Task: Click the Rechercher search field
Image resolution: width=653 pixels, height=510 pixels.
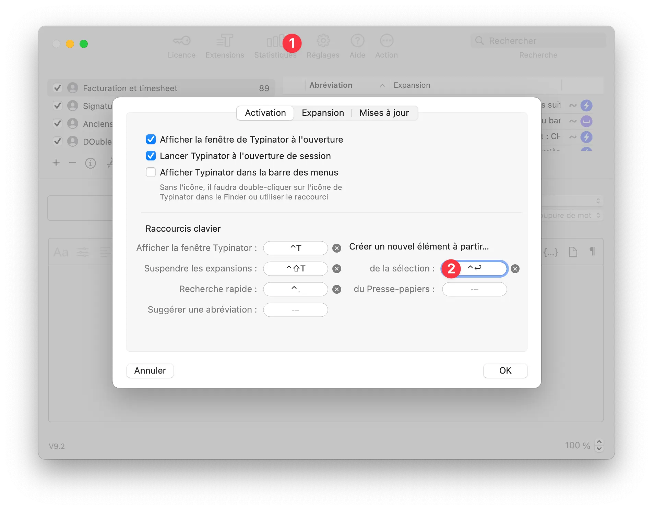Action: click(x=538, y=41)
